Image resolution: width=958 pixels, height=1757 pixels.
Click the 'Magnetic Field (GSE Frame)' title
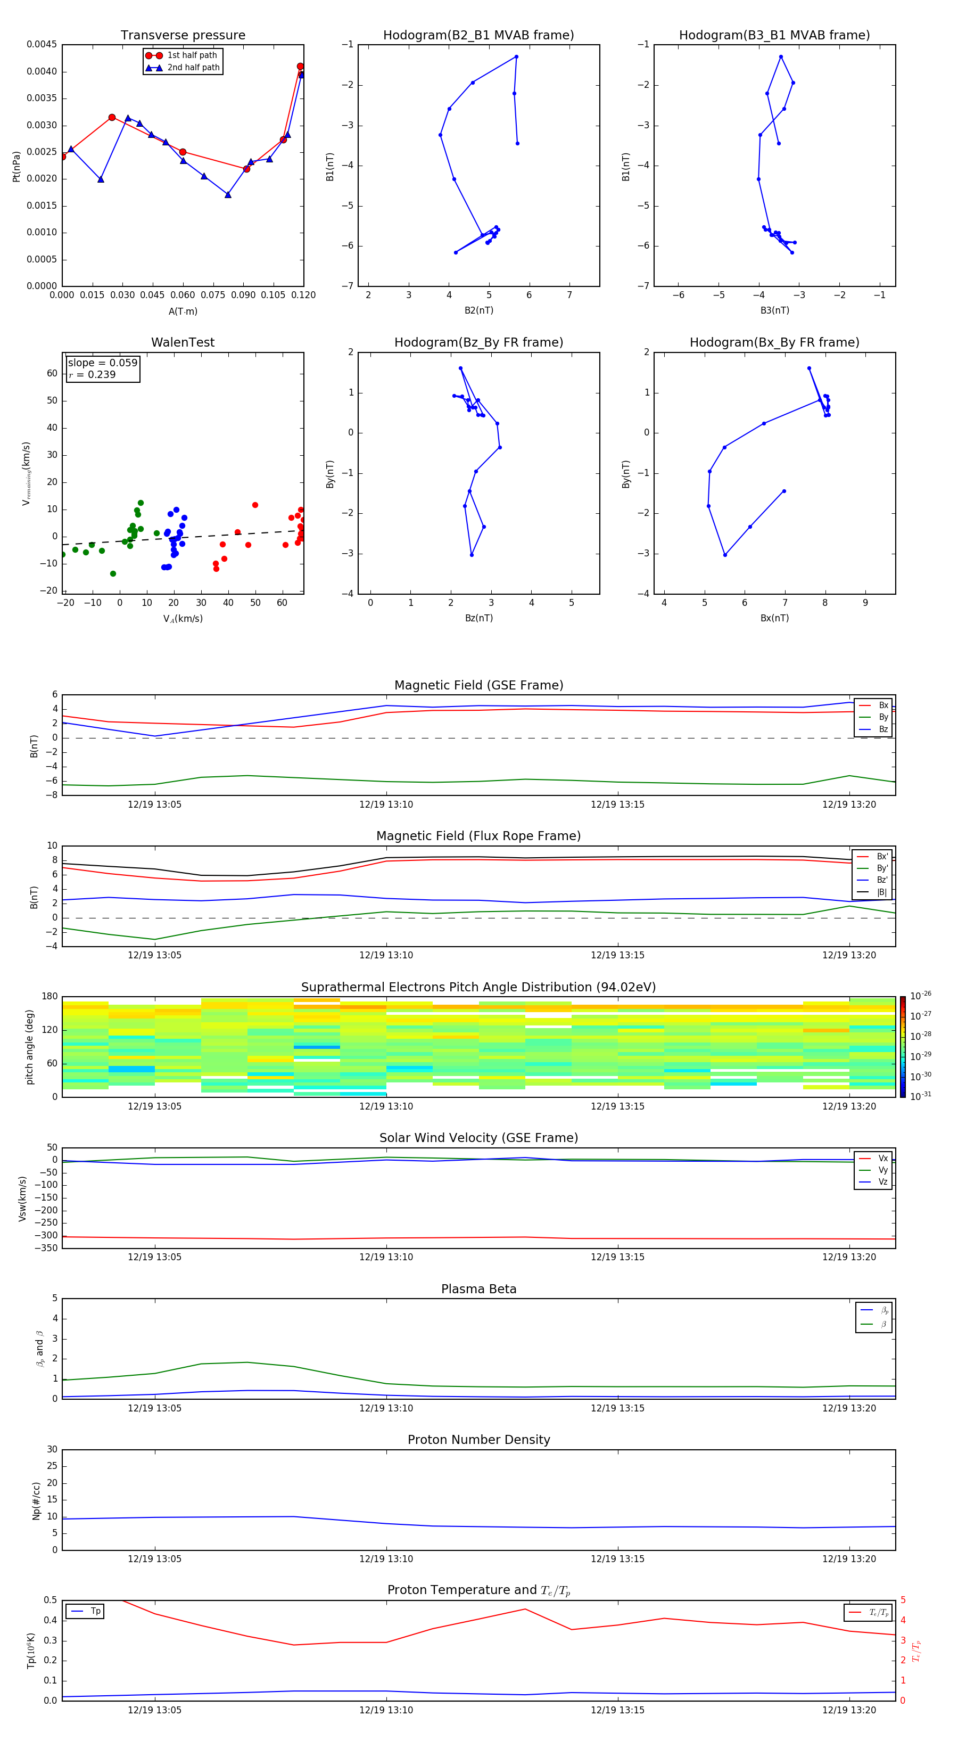[x=478, y=685]
